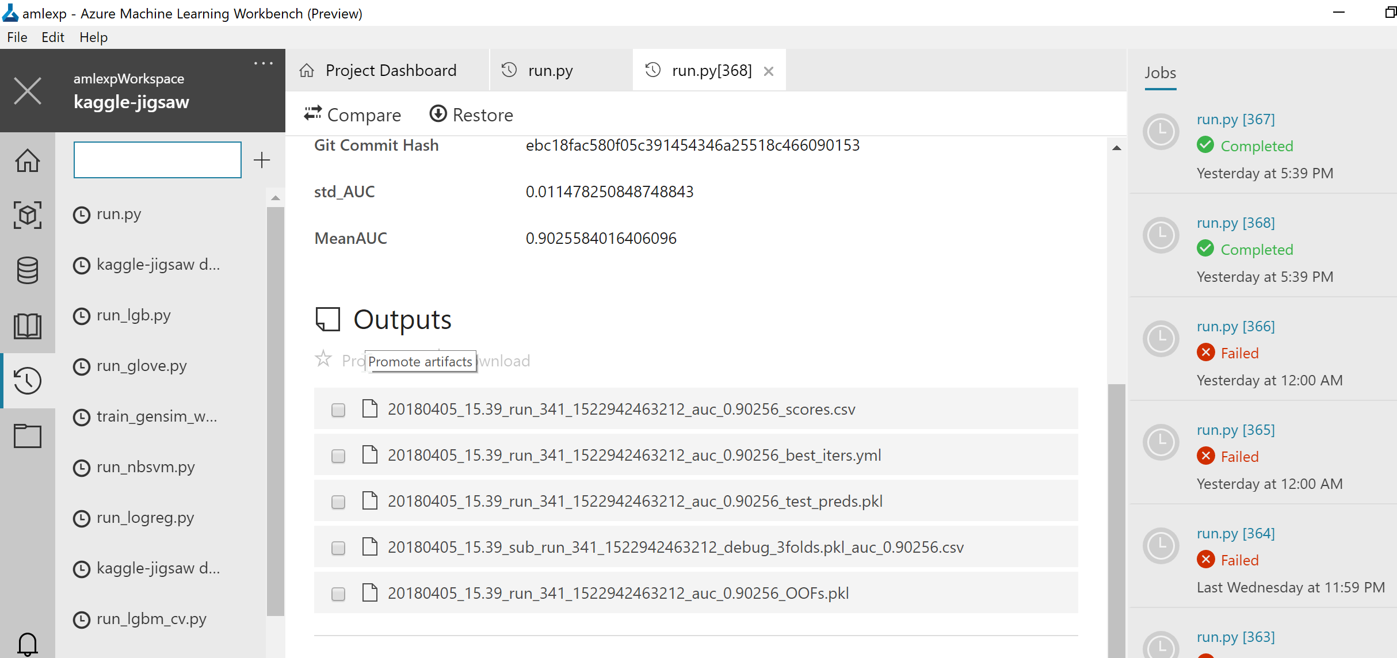This screenshot has height=658, width=1397.
Task: Check the debug_3folds.pkl csv output checkbox
Action: pyautogui.click(x=338, y=548)
